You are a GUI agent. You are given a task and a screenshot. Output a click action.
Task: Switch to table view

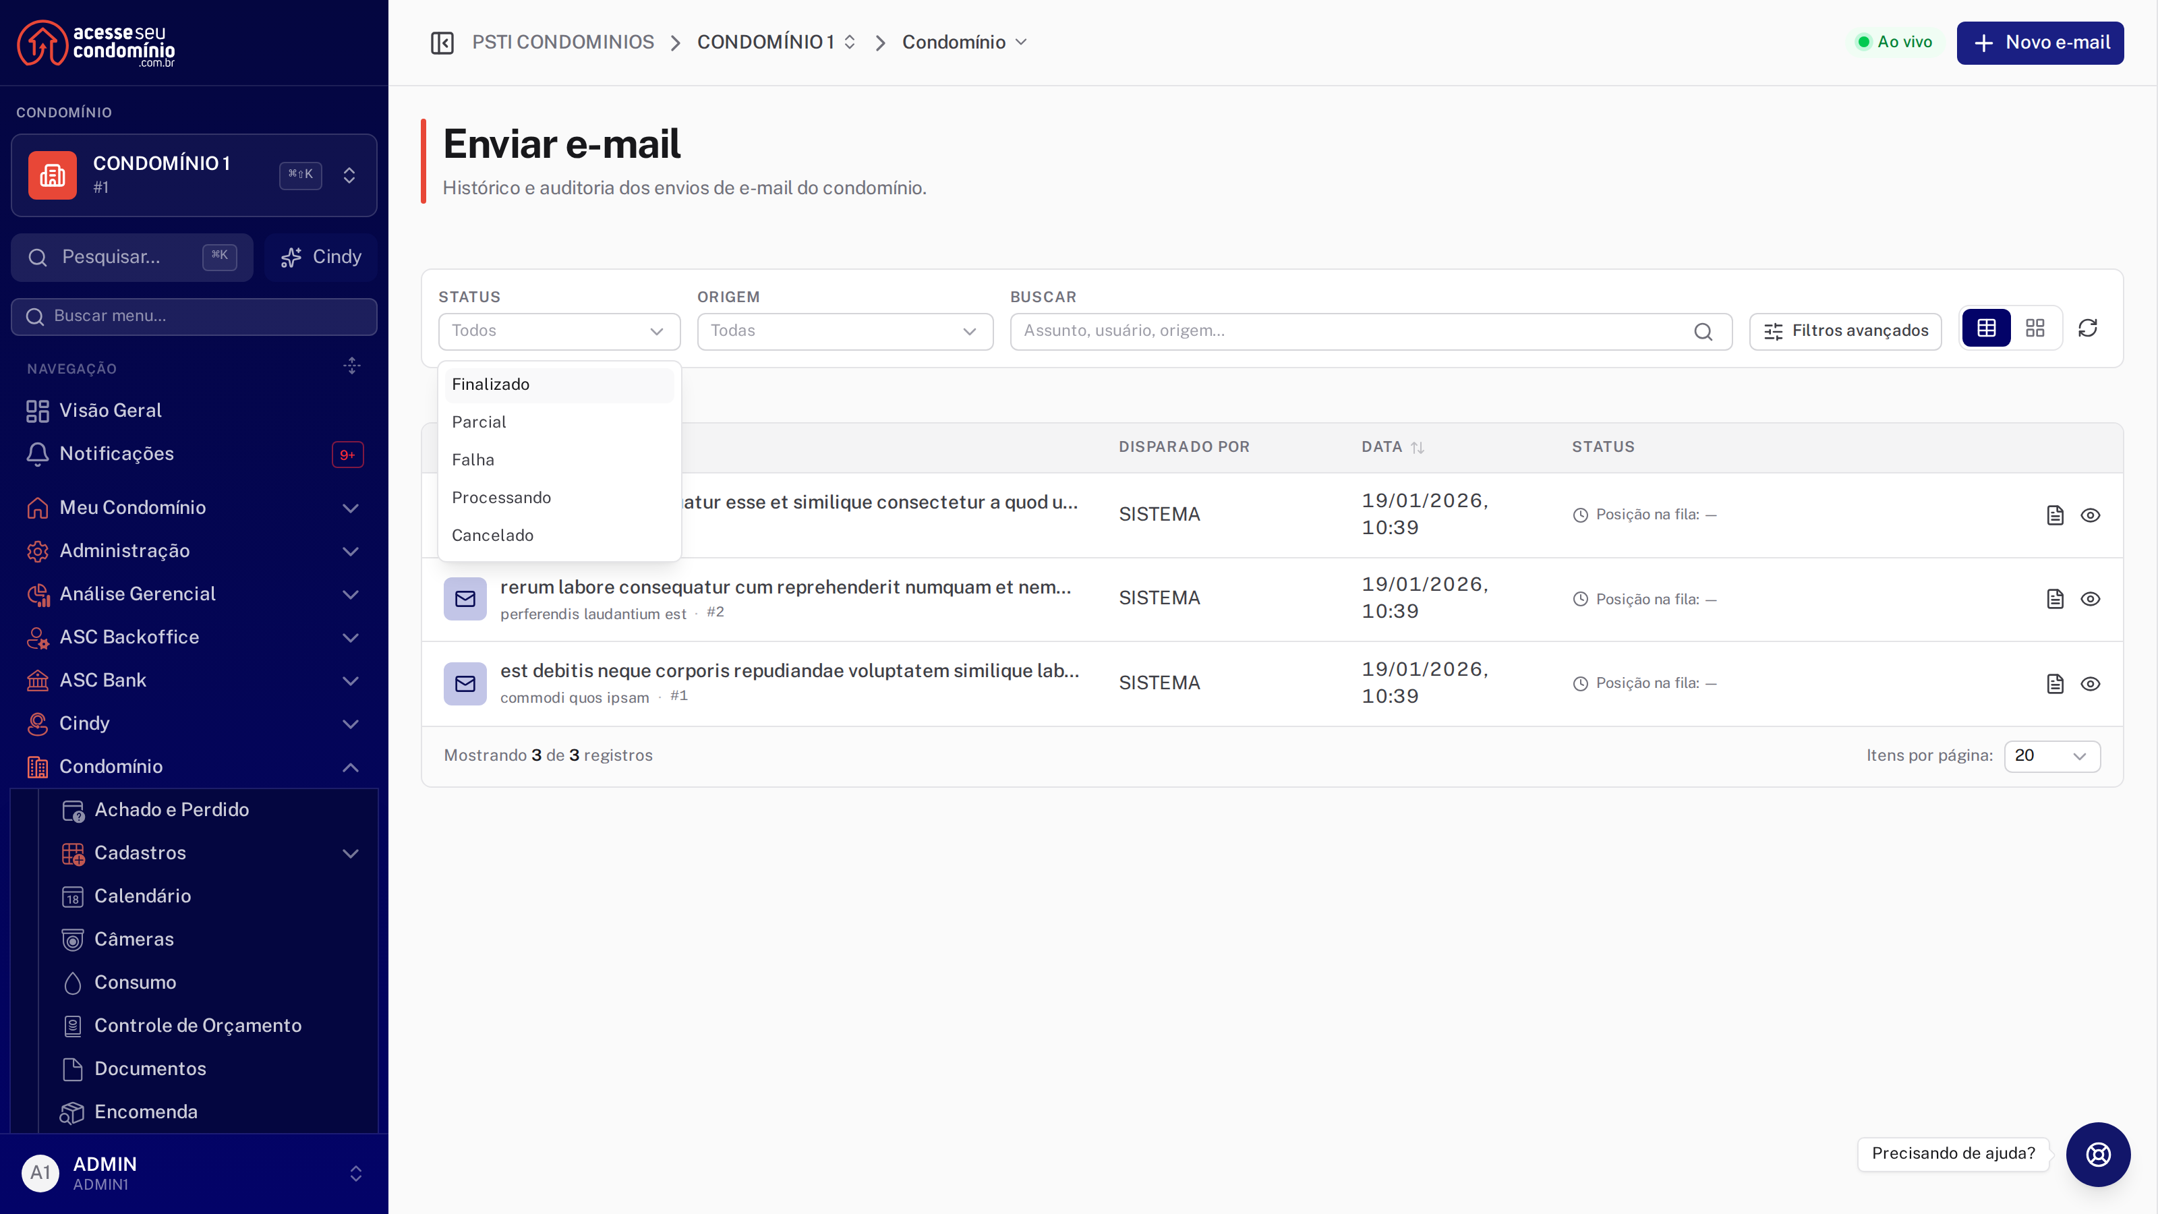(x=1986, y=328)
